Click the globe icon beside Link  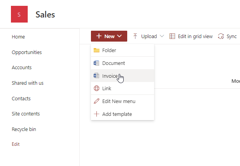click(x=96, y=89)
